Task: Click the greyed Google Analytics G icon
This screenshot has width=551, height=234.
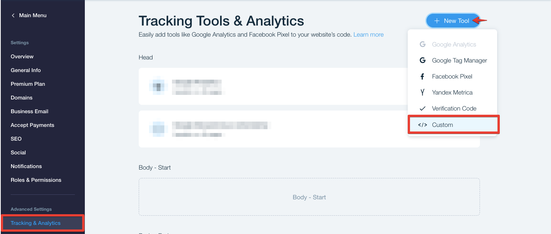Action: [422, 44]
